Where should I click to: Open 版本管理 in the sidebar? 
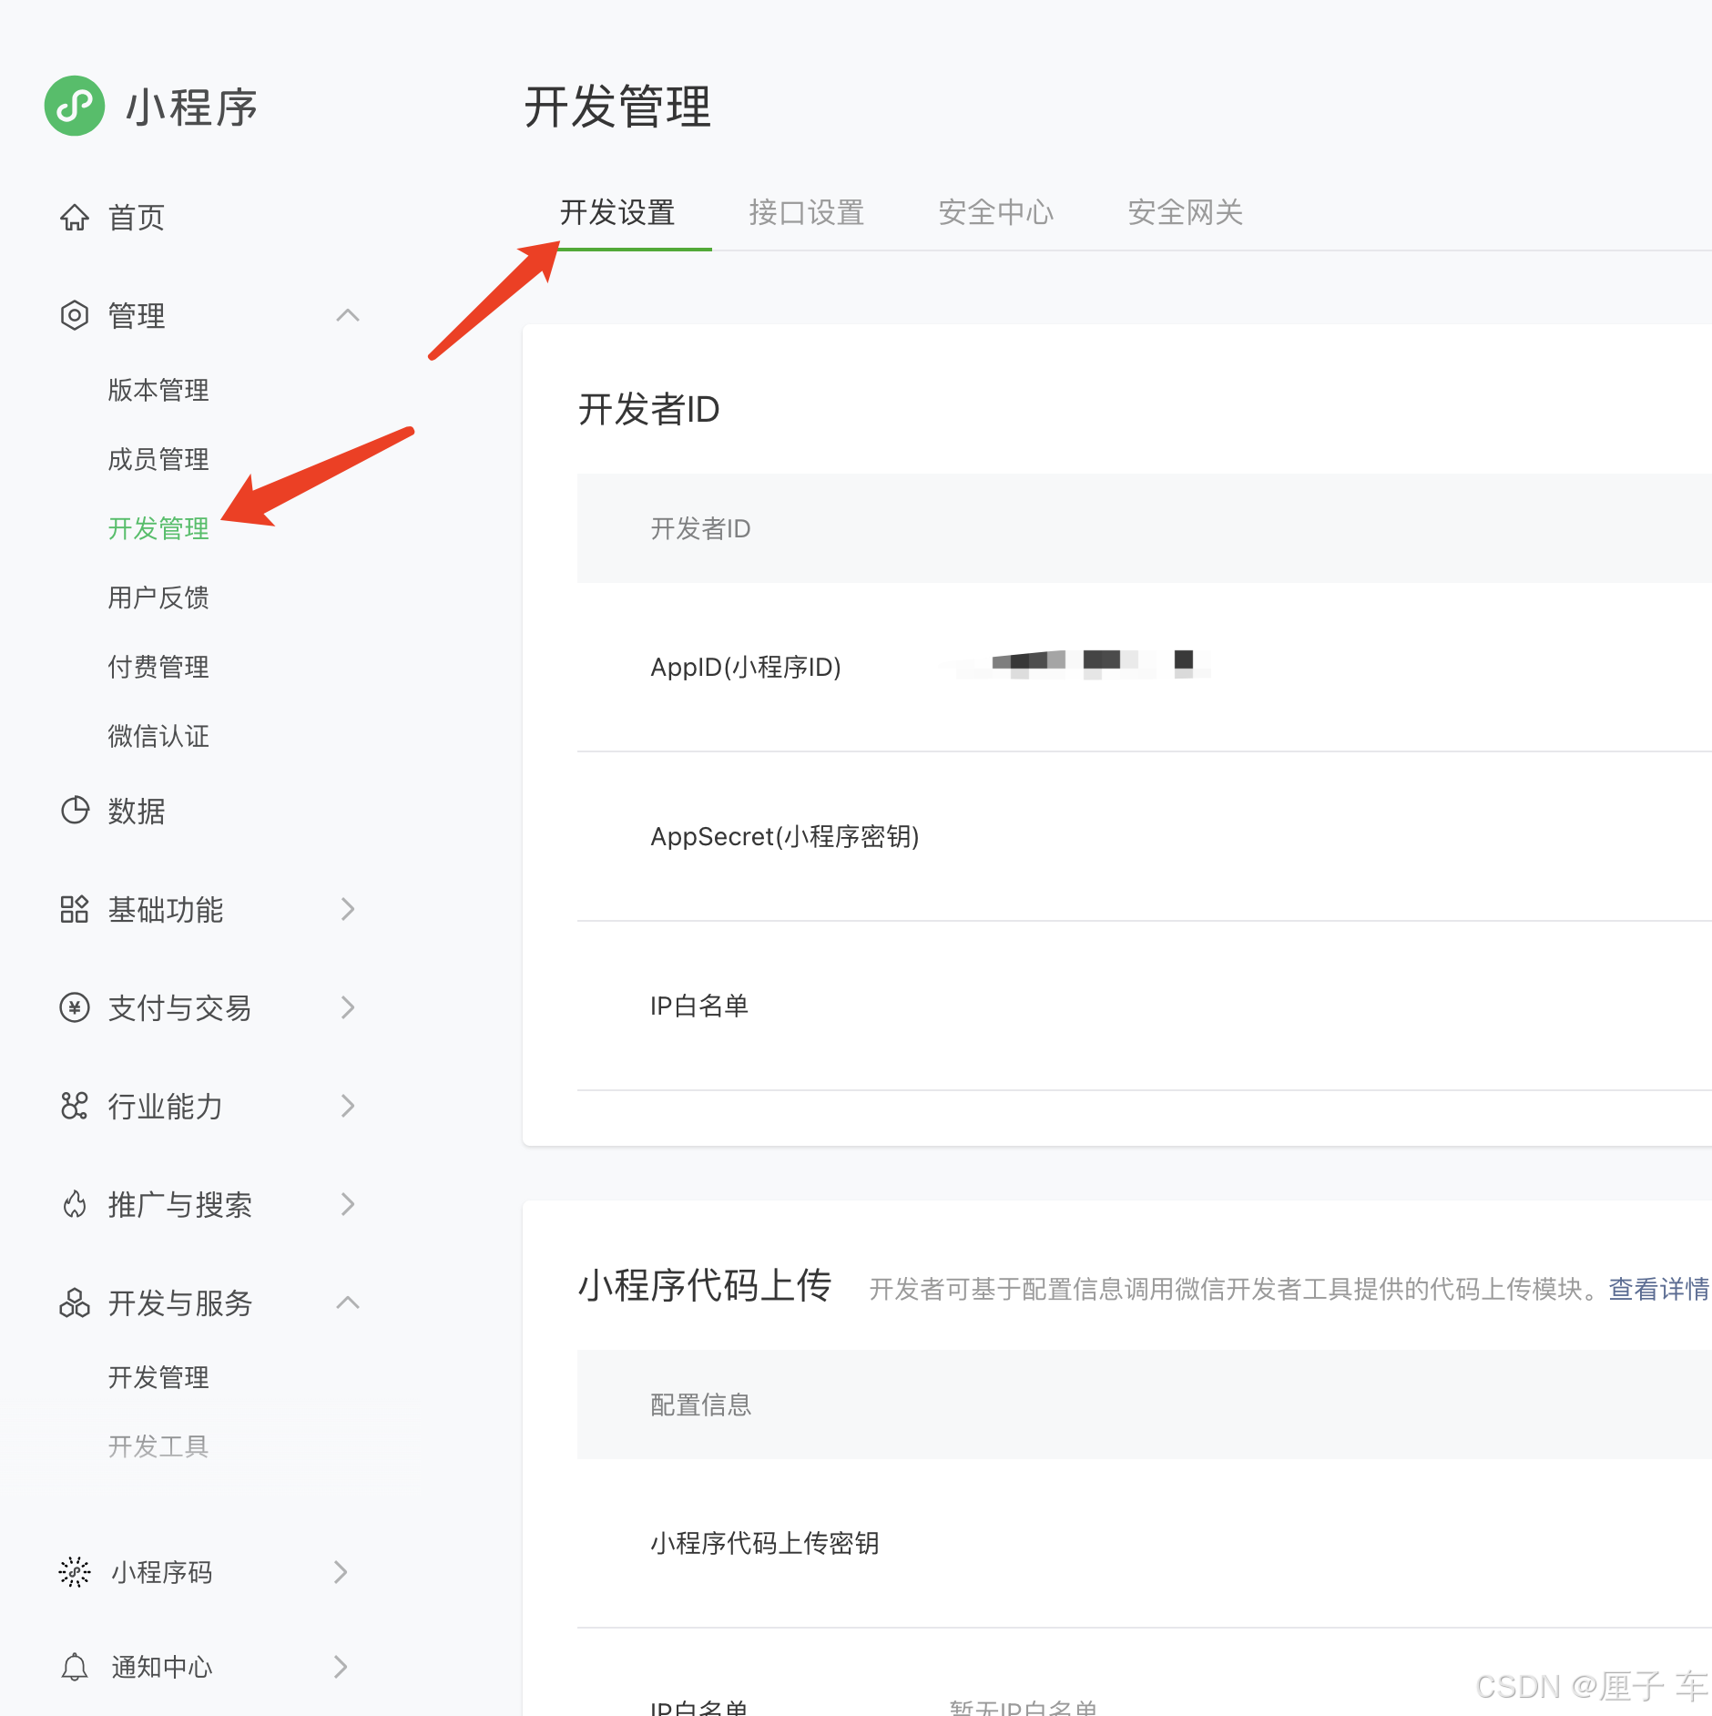[x=158, y=390]
